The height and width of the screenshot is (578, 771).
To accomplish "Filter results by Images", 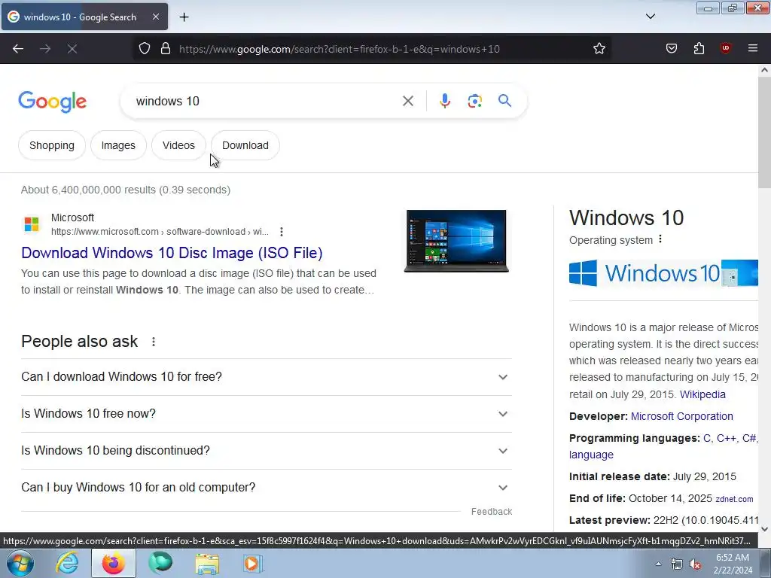I will pyautogui.click(x=118, y=145).
